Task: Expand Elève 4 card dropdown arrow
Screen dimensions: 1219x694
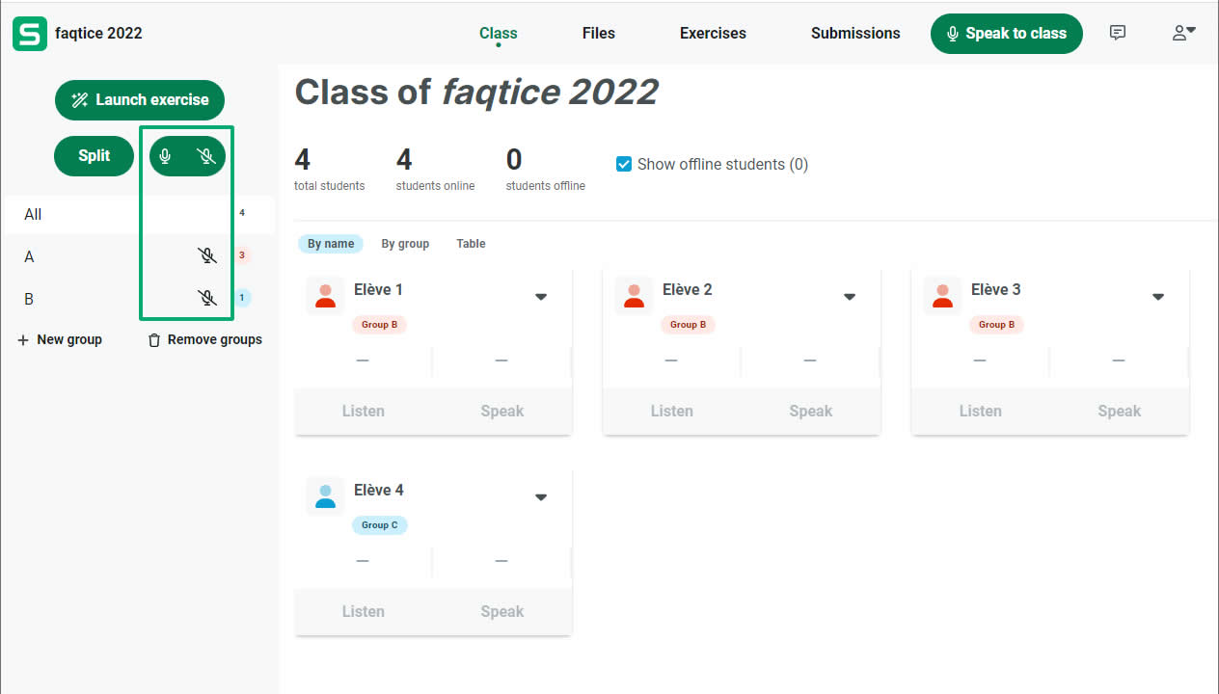Action: pyautogui.click(x=541, y=497)
